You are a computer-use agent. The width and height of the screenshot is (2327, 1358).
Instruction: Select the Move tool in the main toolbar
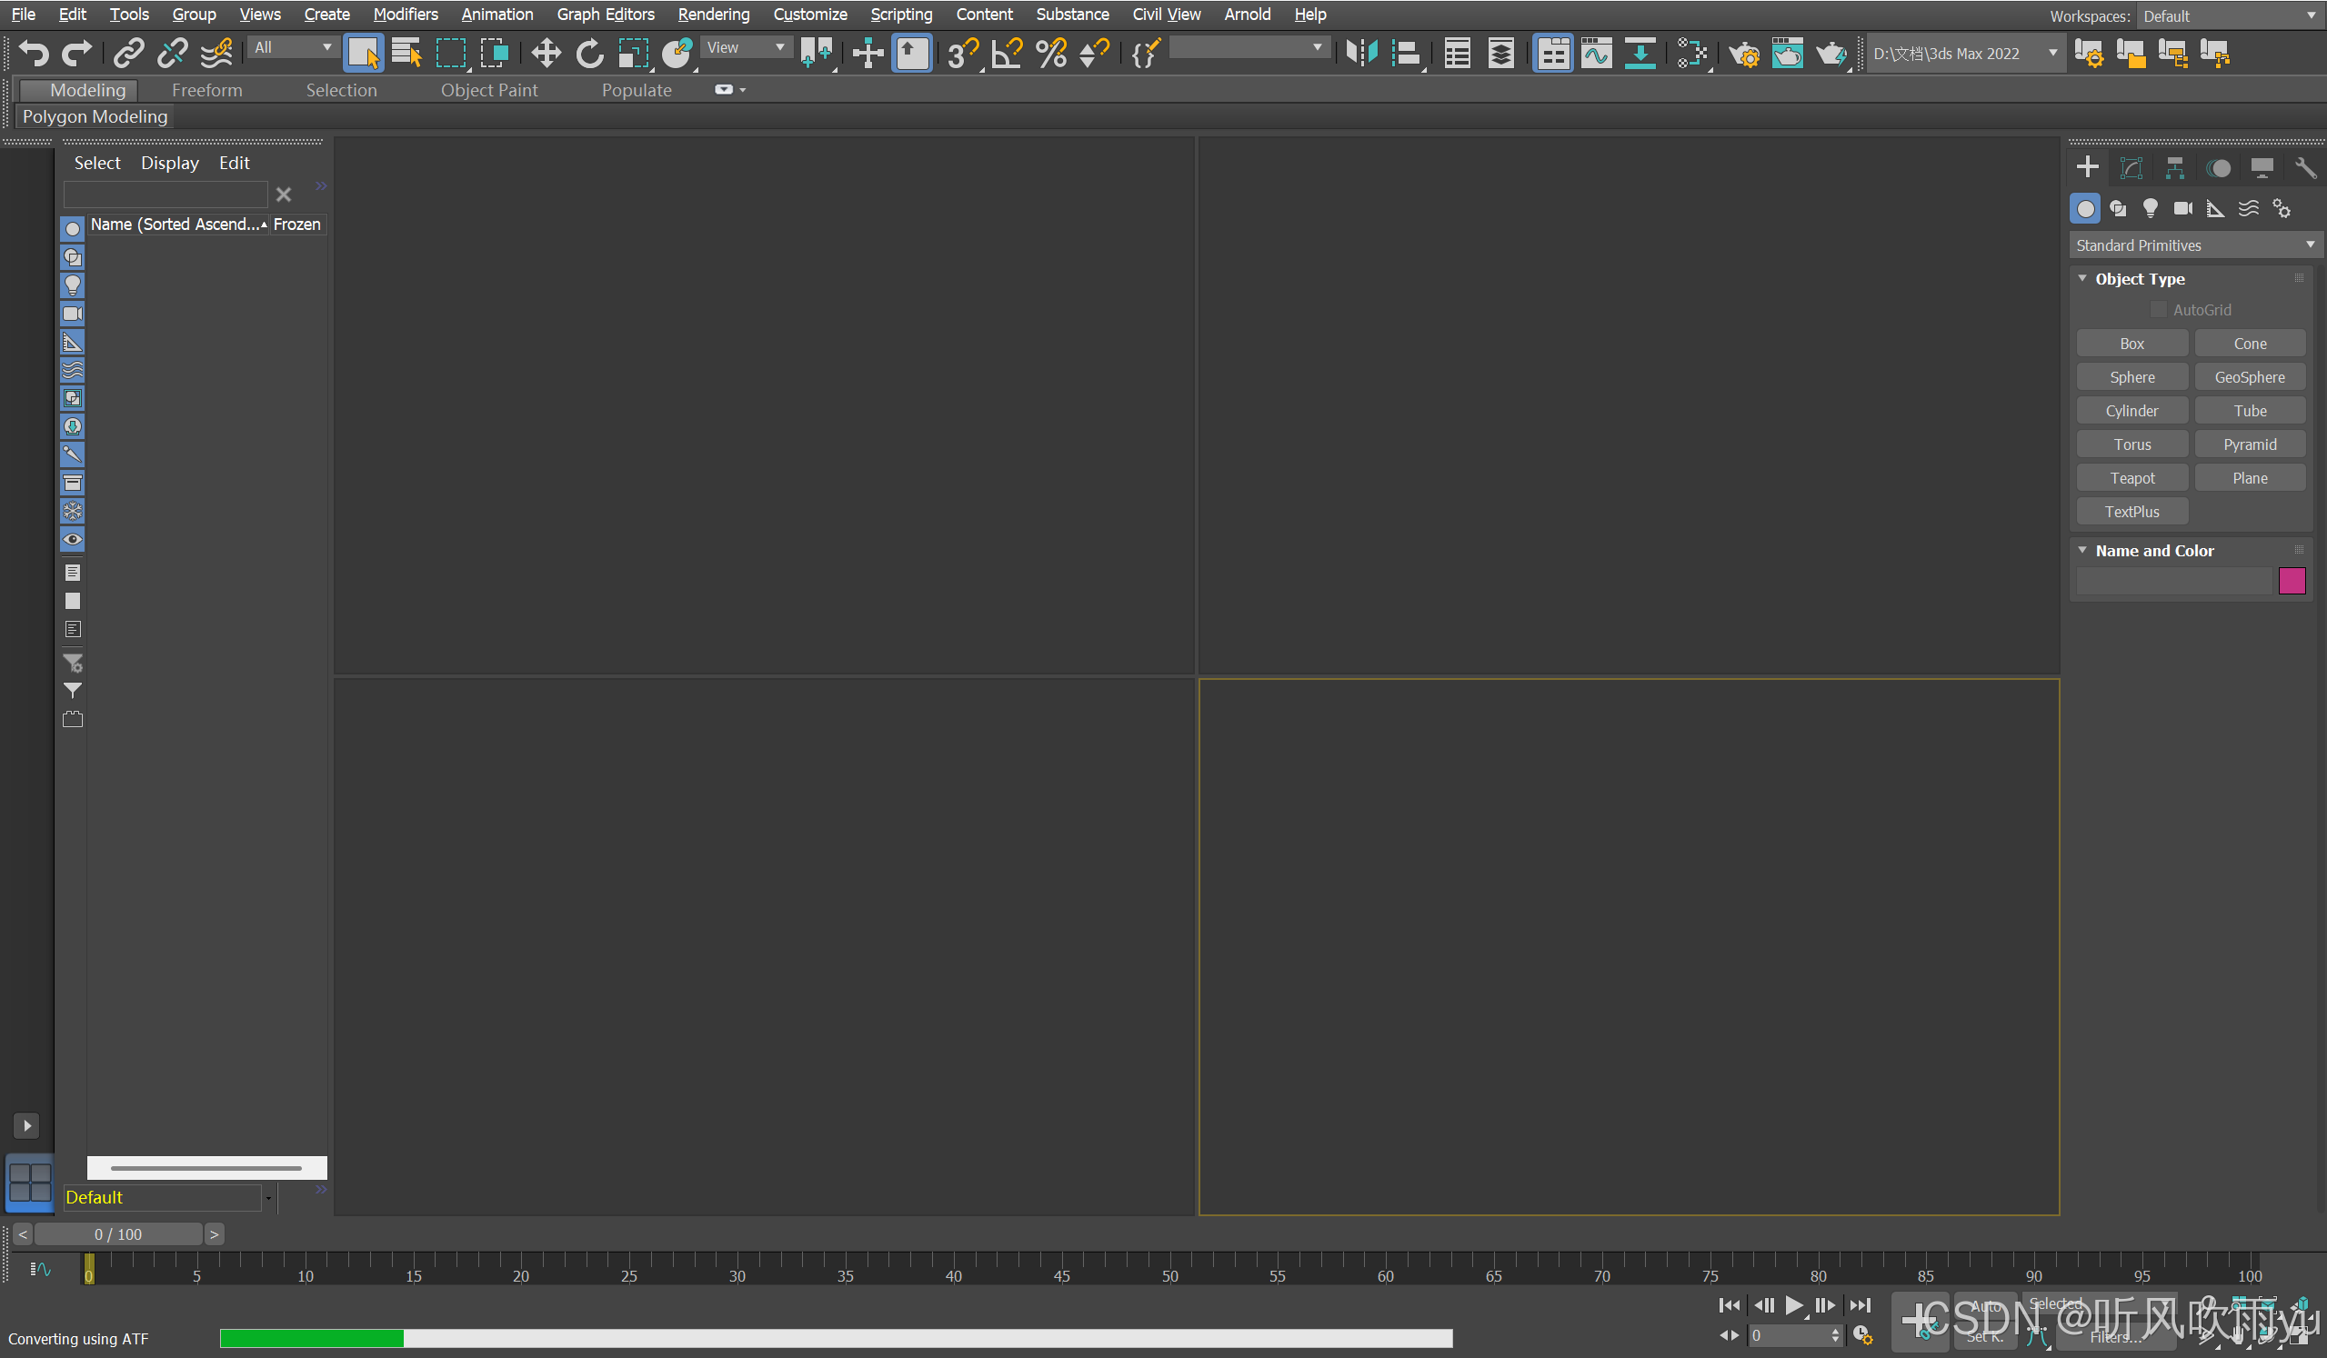pyautogui.click(x=546, y=54)
